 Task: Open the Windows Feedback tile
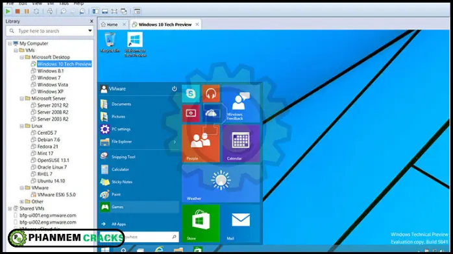click(241, 104)
